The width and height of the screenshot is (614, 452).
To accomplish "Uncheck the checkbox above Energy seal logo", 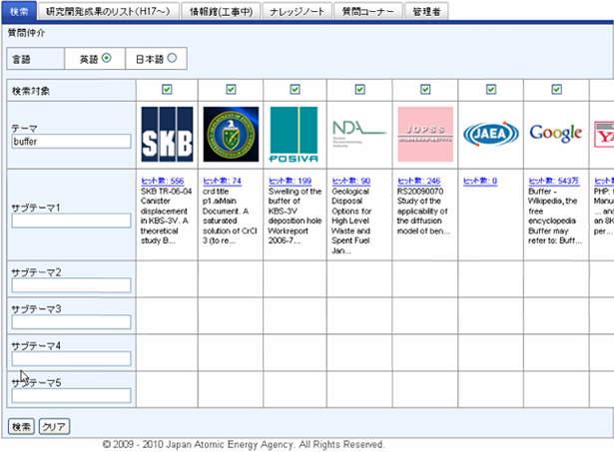I will [x=231, y=90].
